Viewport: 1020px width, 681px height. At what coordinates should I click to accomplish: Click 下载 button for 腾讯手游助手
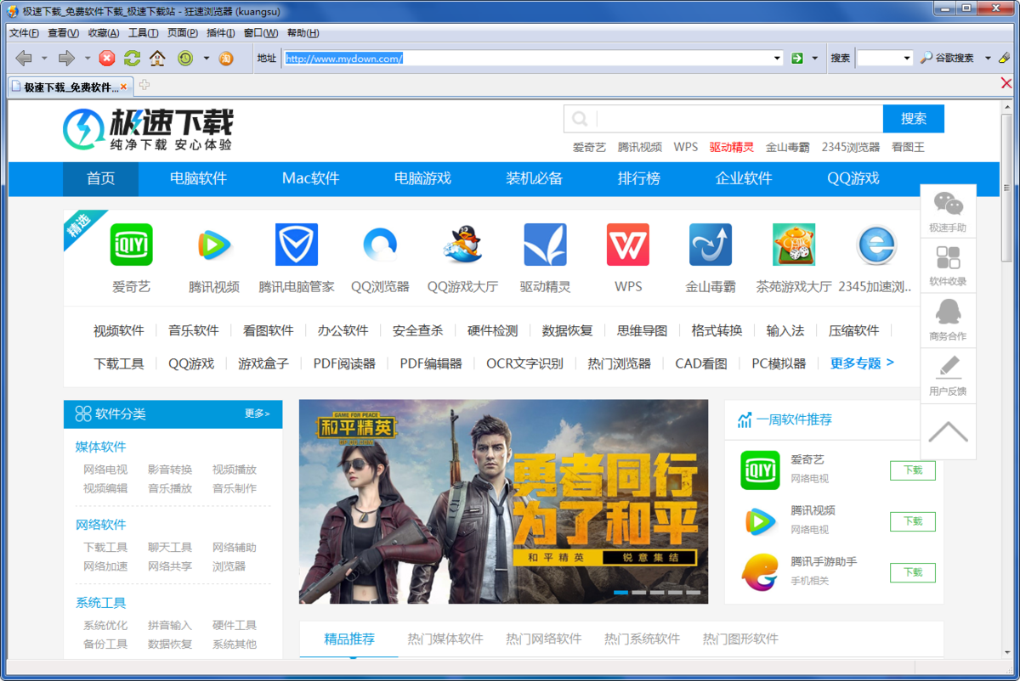[913, 572]
